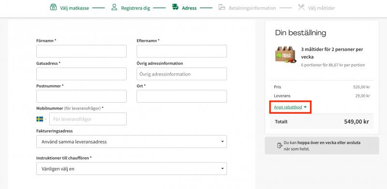Image resolution: width=387 pixels, height=189 pixels.
Task: Click the cutlery icon beside Välj måltider
Action: [x=301, y=7]
